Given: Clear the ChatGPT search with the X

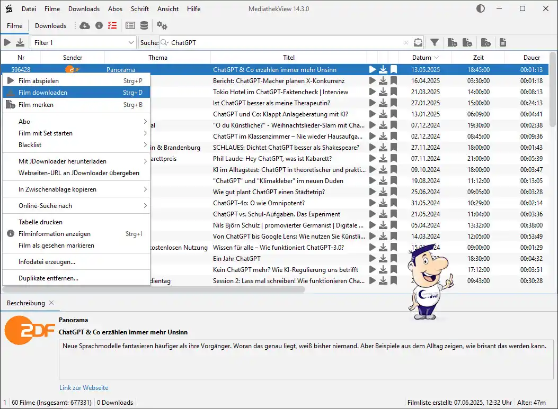Looking at the screenshot, I should coord(406,43).
